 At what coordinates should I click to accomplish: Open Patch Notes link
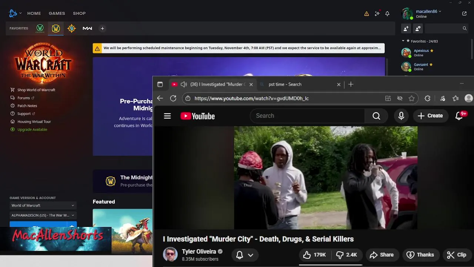(27, 106)
